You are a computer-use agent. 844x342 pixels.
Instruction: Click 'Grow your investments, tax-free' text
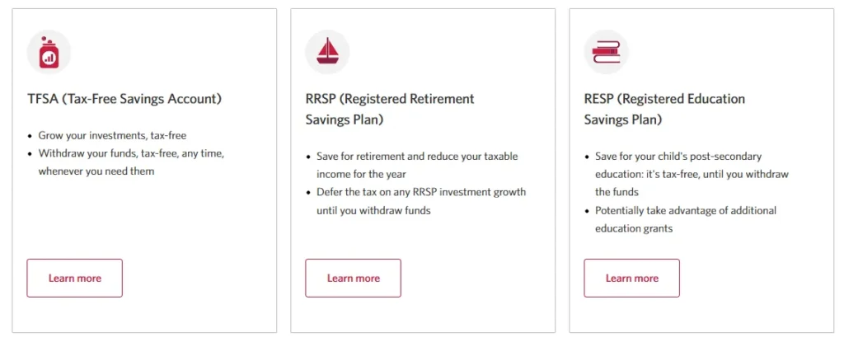coord(118,135)
